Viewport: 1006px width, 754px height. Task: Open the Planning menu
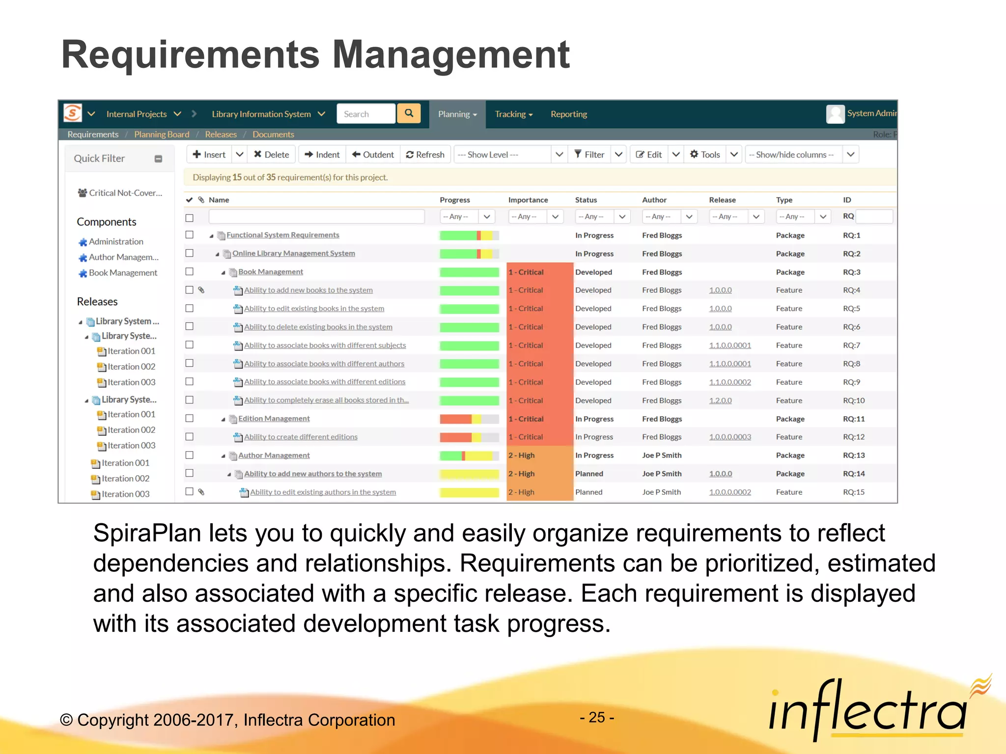457,114
